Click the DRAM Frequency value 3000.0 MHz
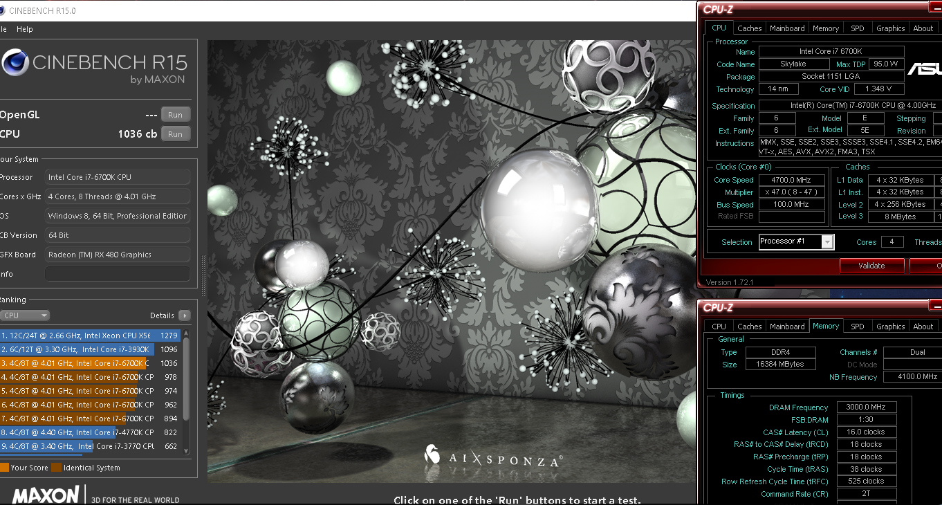This screenshot has width=942, height=505. (x=867, y=407)
